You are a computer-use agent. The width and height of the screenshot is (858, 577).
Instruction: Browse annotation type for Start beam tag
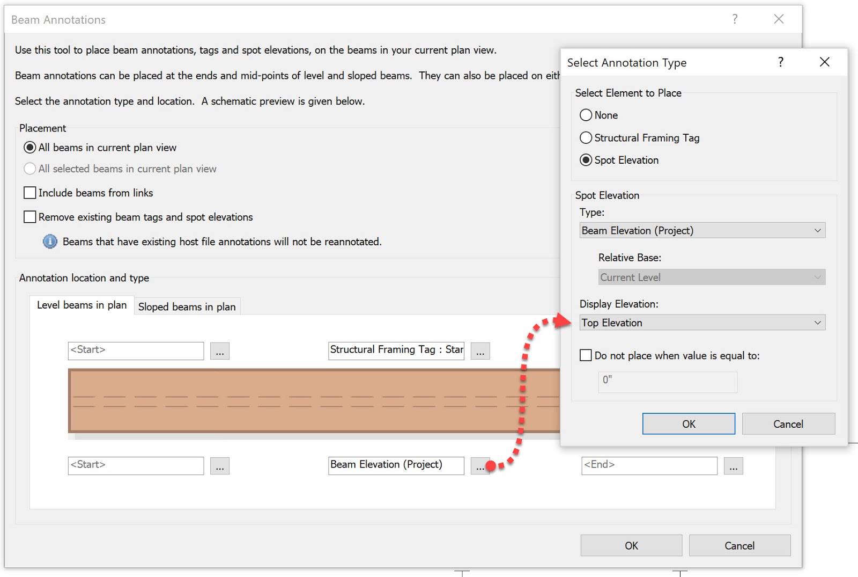(x=220, y=351)
